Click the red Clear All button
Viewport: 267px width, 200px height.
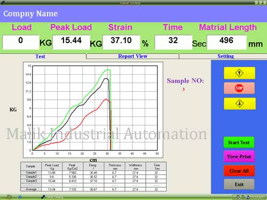tap(239, 171)
